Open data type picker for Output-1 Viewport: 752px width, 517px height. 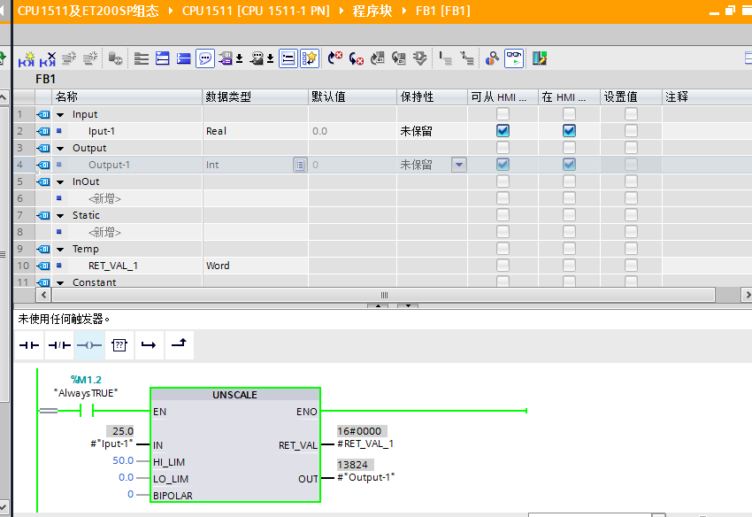[x=300, y=165]
